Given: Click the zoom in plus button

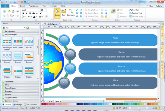Looking at the screenshot, I should (147, 108).
